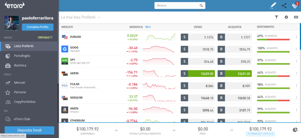301x138 pixels.
Task: Click the NSDQ100 flag icon
Action: point(65,98)
